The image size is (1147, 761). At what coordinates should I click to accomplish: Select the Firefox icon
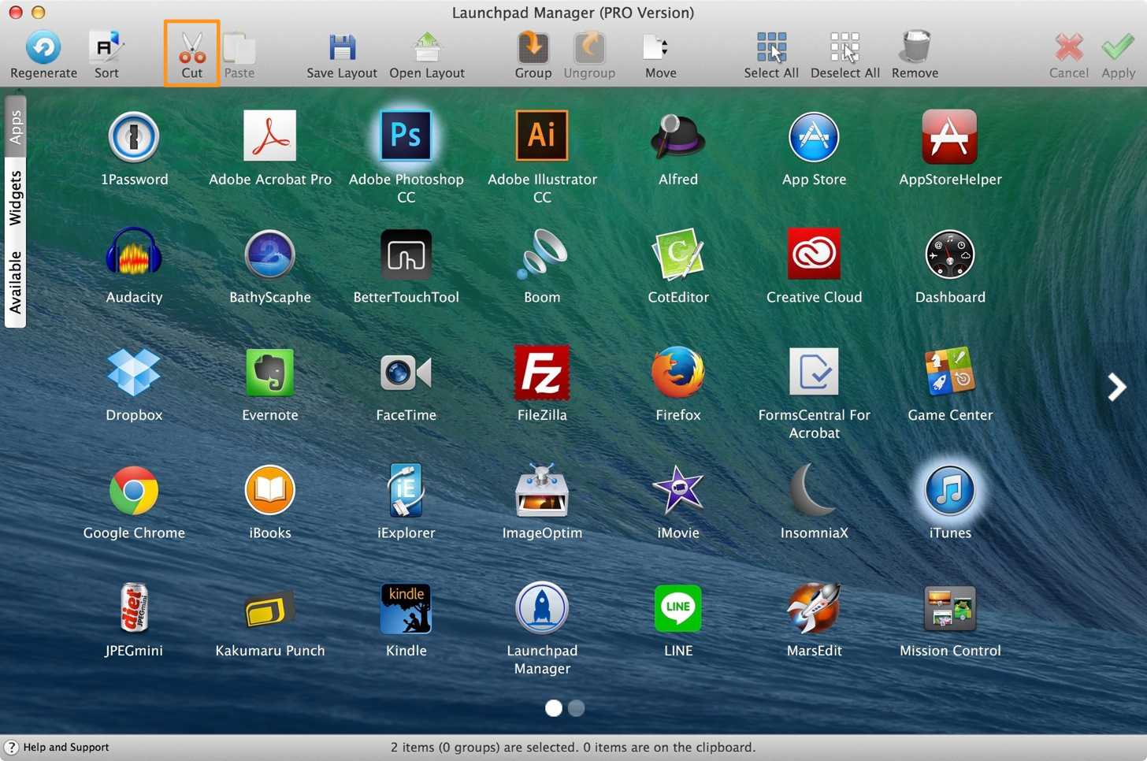pyautogui.click(x=678, y=372)
